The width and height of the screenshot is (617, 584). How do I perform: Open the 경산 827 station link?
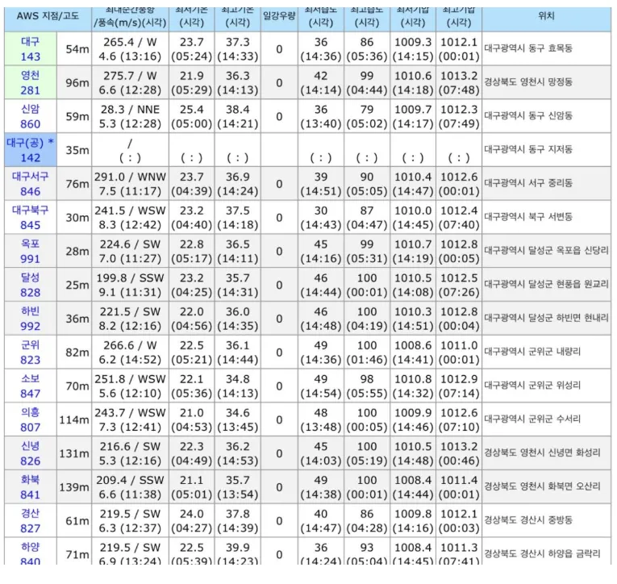click(31, 520)
